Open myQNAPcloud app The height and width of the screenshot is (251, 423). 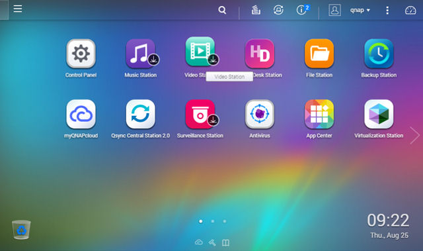pyautogui.click(x=81, y=114)
